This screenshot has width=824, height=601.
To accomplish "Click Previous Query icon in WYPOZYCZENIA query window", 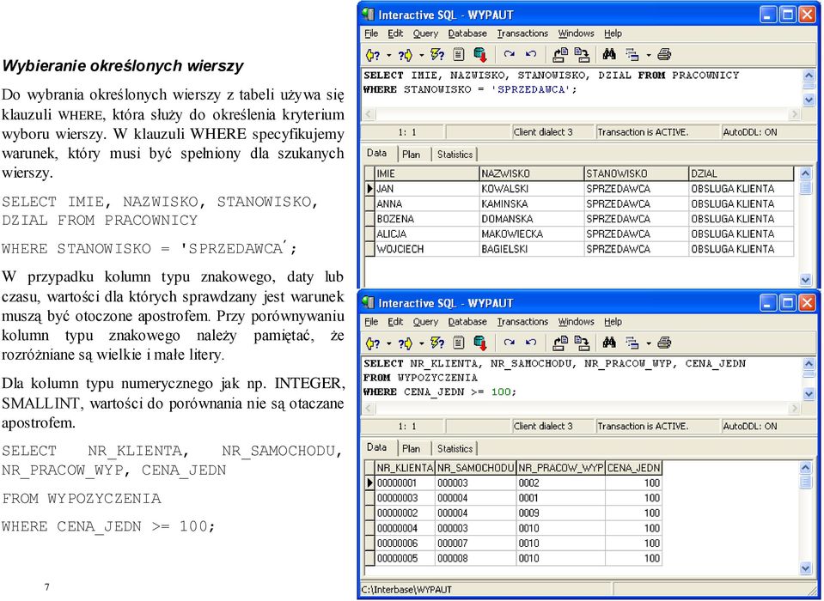I will click(x=373, y=343).
